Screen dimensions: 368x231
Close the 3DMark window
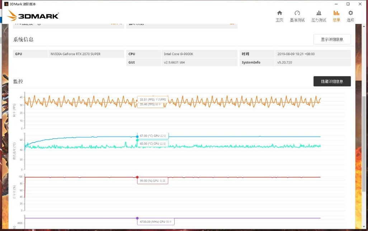point(360,4)
